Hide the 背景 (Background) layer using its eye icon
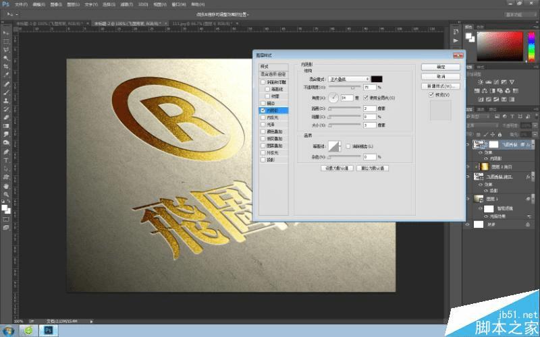This screenshot has width=540, height=337. [468, 224]
